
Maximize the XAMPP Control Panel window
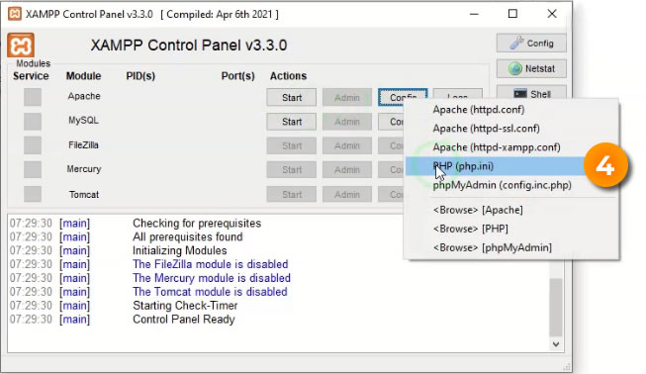(512, 14)
